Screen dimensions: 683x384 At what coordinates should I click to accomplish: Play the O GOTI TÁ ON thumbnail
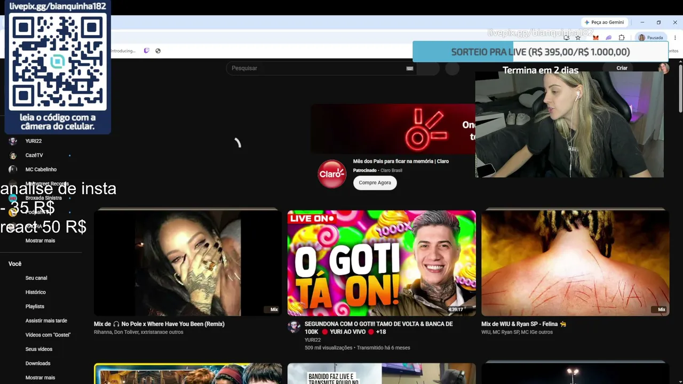click(382, 263)
